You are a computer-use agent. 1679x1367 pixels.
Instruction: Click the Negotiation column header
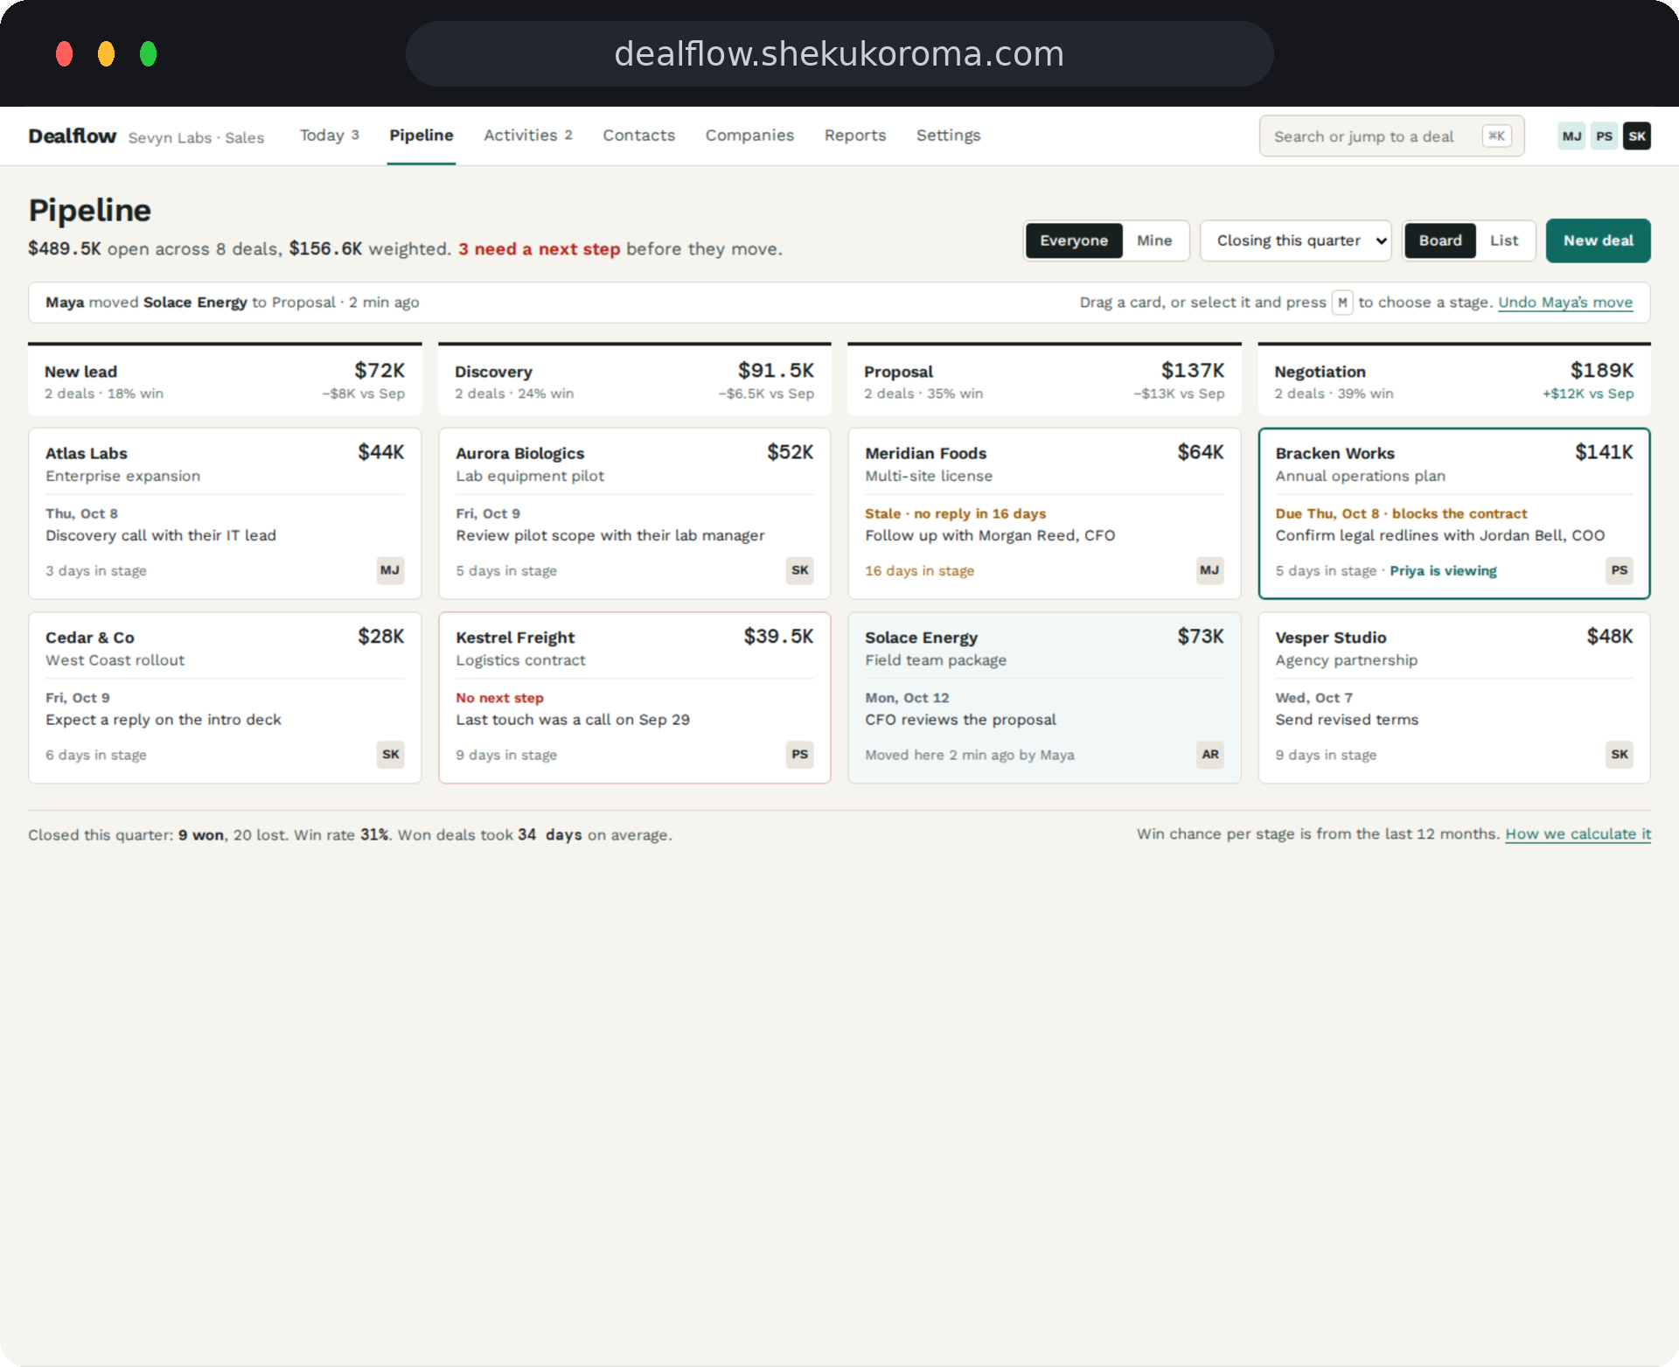[x=1453, y=380]
